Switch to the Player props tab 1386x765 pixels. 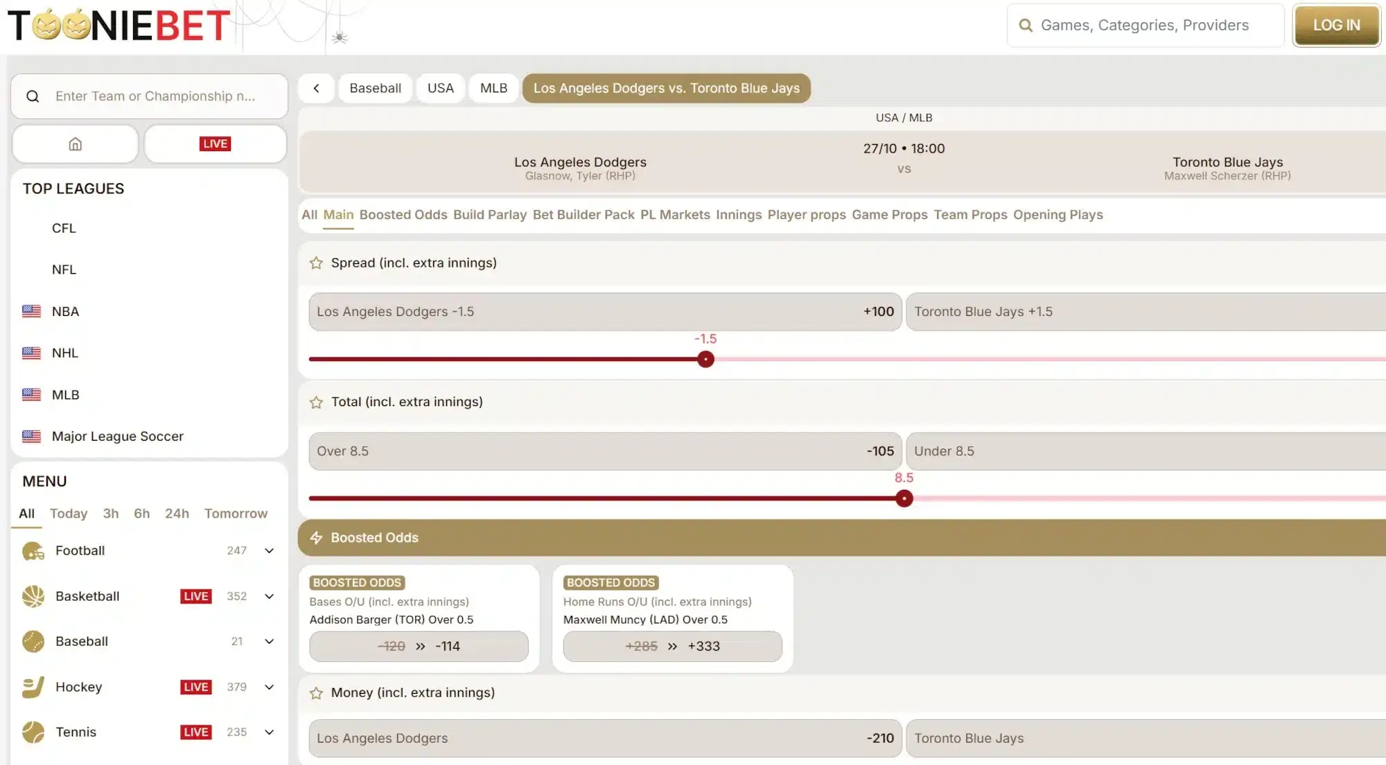pyautogui.click(x=806, y=215)
